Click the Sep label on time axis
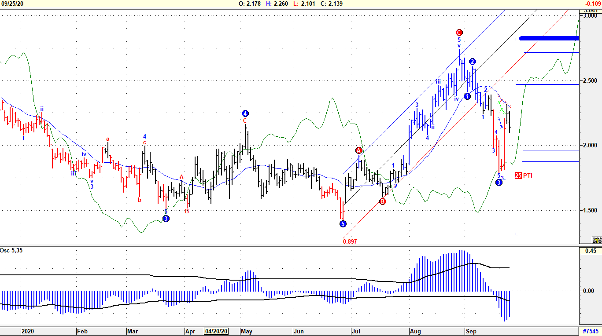This screenshot has width=602, height=336. (x=471, y=331)
